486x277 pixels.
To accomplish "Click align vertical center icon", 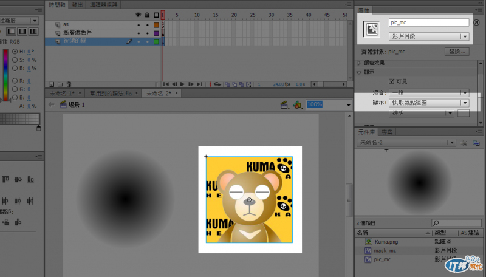I will pos(18,179).
